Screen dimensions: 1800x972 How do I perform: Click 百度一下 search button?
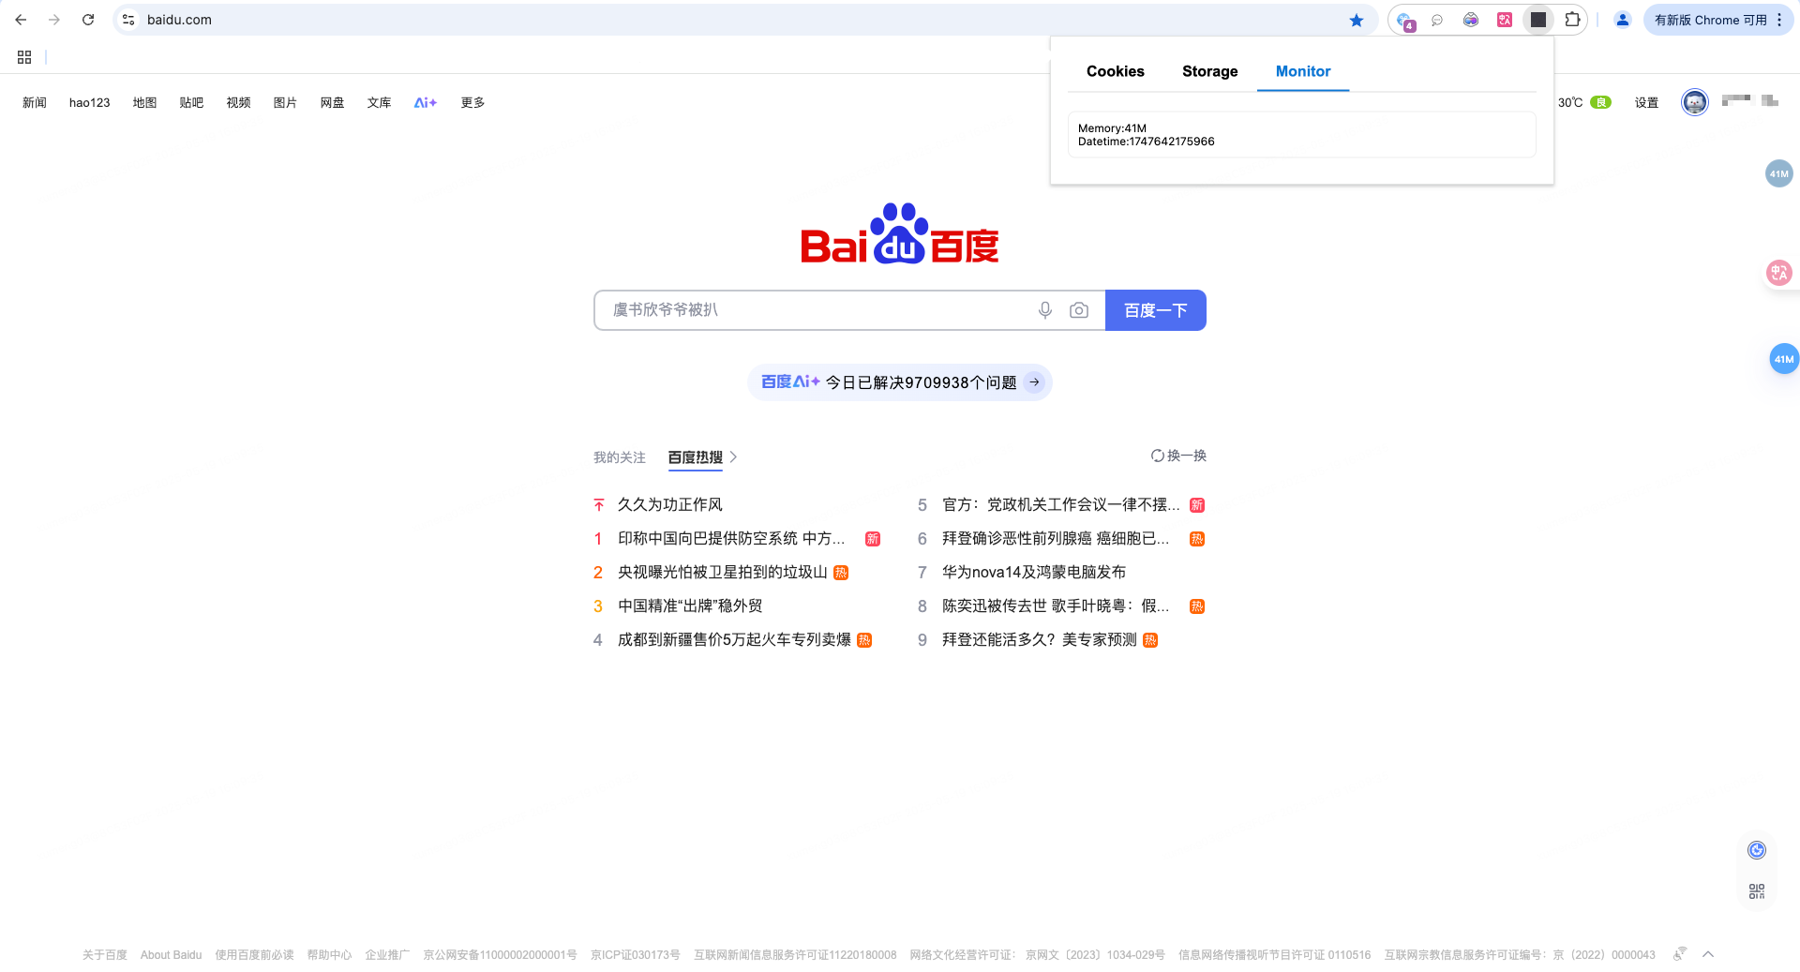click(1155, 310)
